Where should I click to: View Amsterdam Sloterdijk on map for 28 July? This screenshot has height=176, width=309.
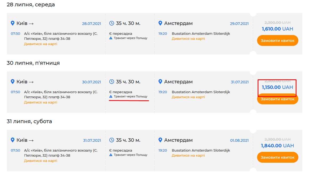[188, 39]
